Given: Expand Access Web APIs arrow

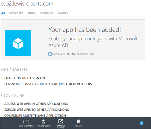Looking at the screenshot, I should [x=2, y=104].
